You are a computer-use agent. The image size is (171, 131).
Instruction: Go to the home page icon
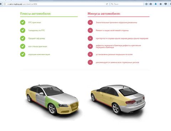(x=161, y=4)
